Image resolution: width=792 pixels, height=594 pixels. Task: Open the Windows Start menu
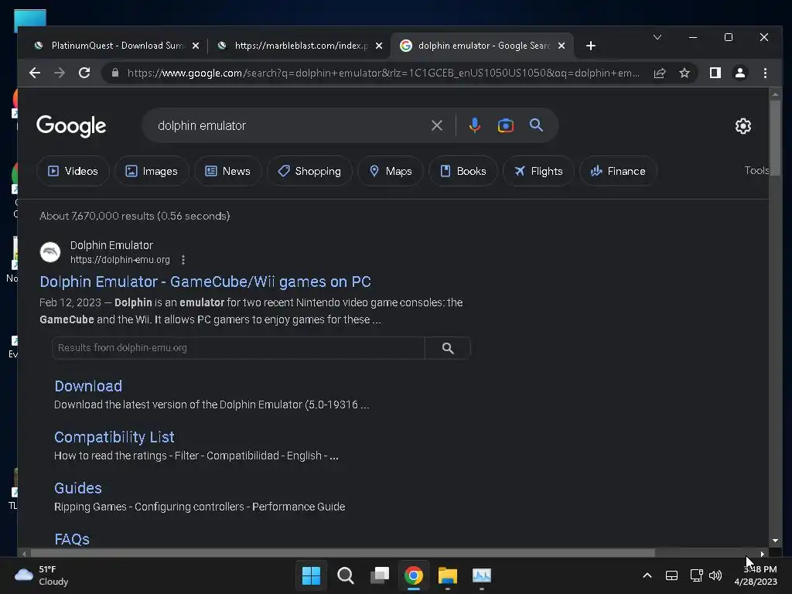tap(311, 575)
